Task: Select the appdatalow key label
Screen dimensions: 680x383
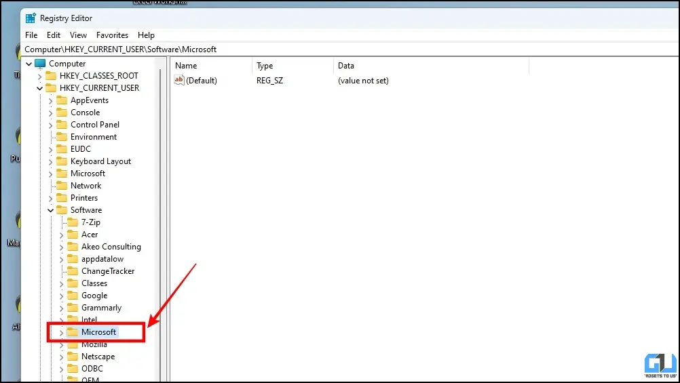Action: point(102,259)
